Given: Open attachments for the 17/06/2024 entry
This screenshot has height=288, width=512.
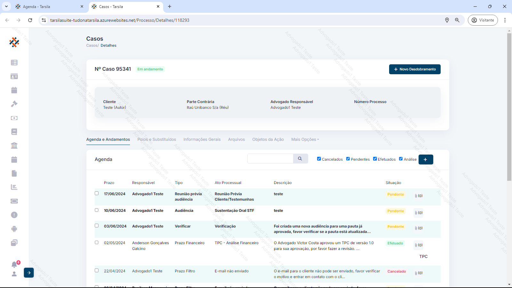Looking at the screenshot, I should [419, 196].
